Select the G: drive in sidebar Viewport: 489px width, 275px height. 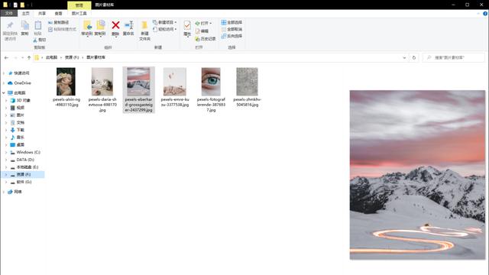(24, 182)
